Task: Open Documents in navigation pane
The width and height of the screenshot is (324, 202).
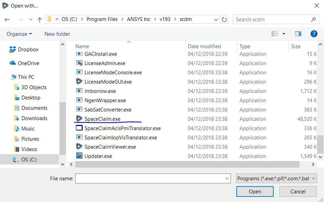Action: 34,108
